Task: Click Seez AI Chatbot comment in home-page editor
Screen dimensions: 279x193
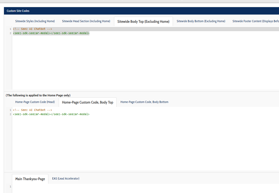Action: click(32, 110)
